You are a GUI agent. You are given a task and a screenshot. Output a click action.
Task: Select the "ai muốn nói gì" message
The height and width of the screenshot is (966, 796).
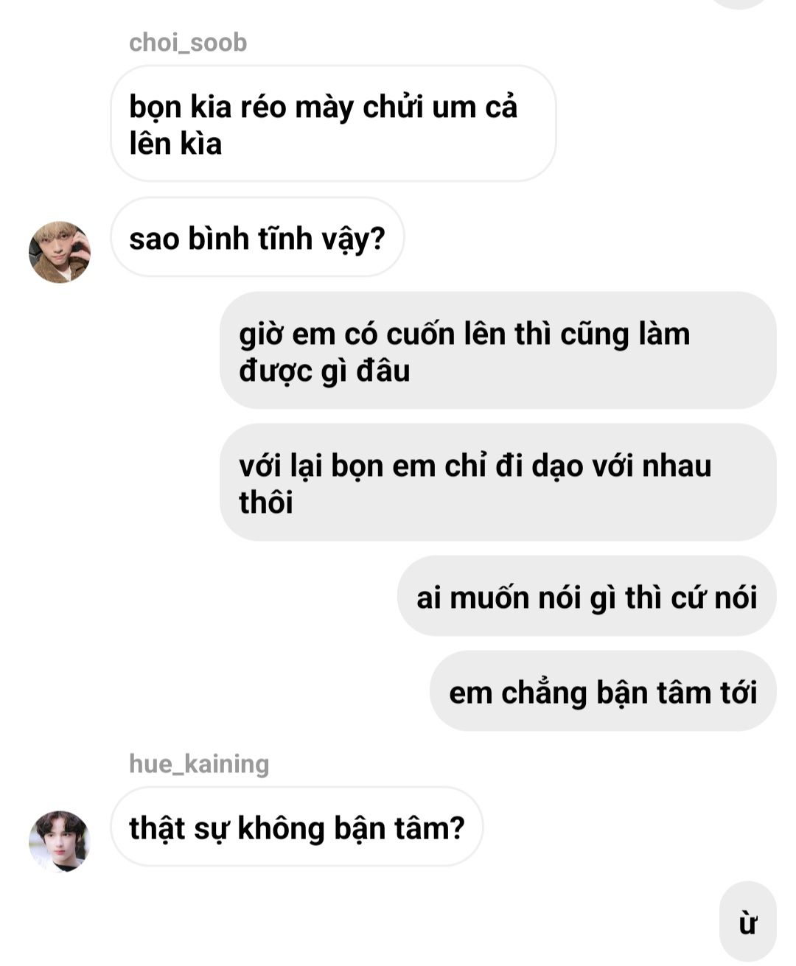(587, 596)
